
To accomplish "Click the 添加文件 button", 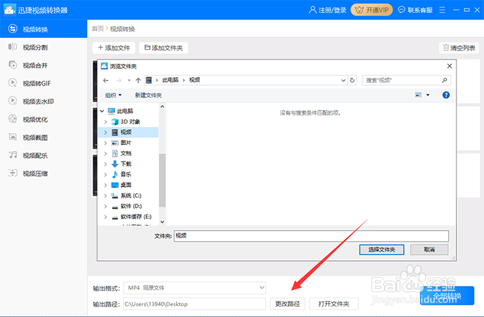I will click(x=114, y=48).
